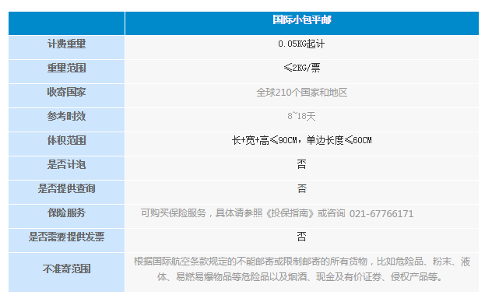Click the 8~18天 delivery time text
Image resolution: width=485 pixels, height=302 pixels.
301,116
